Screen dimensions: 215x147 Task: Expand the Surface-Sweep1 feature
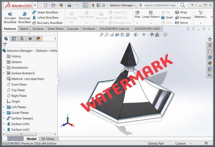pyautogui.click(x=4, y=118)
